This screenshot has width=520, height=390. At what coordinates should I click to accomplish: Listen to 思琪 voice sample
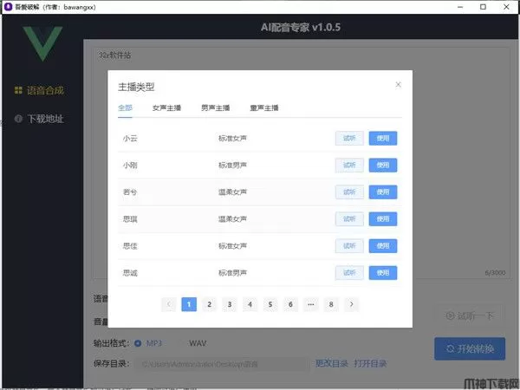(349, 219)
